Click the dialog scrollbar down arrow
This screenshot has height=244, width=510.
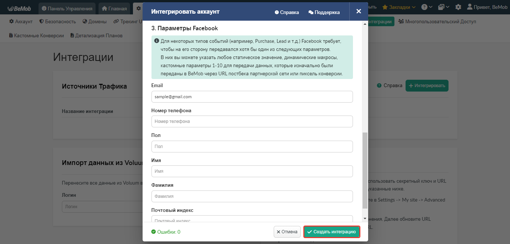[x=365, y=219]
